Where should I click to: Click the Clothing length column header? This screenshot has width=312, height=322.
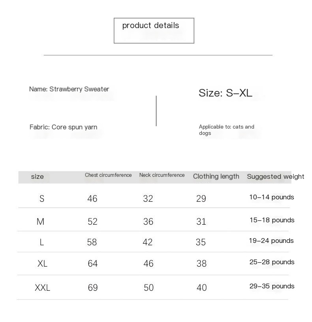[x=216, y=176]
